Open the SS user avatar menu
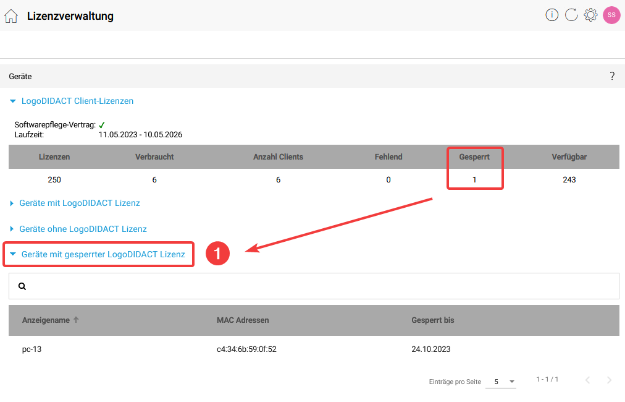 point(611,15)
